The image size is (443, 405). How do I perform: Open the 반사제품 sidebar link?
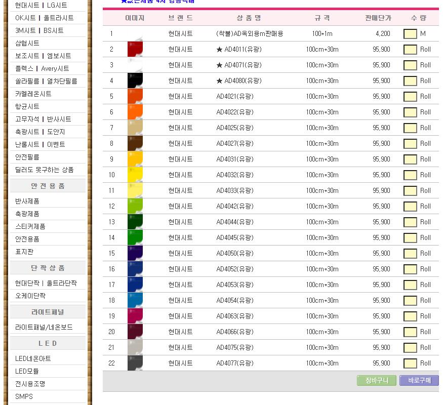tap(27, 201)
